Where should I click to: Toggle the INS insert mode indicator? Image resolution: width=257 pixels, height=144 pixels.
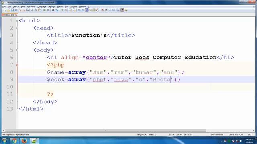pyautogui.click(x=249, y=134)
